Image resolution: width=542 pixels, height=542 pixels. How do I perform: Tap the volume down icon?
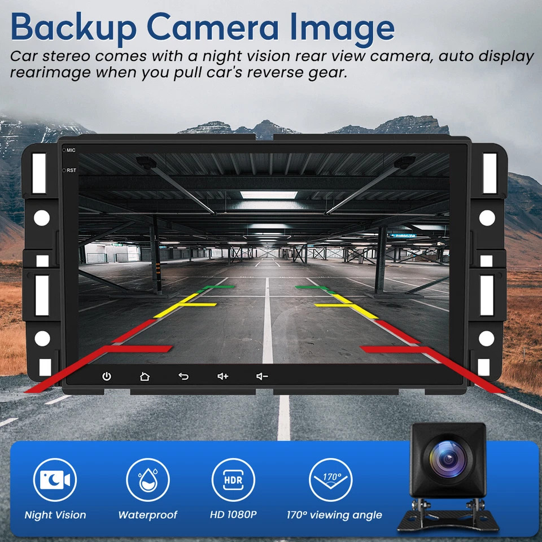[x=263, y=376]
